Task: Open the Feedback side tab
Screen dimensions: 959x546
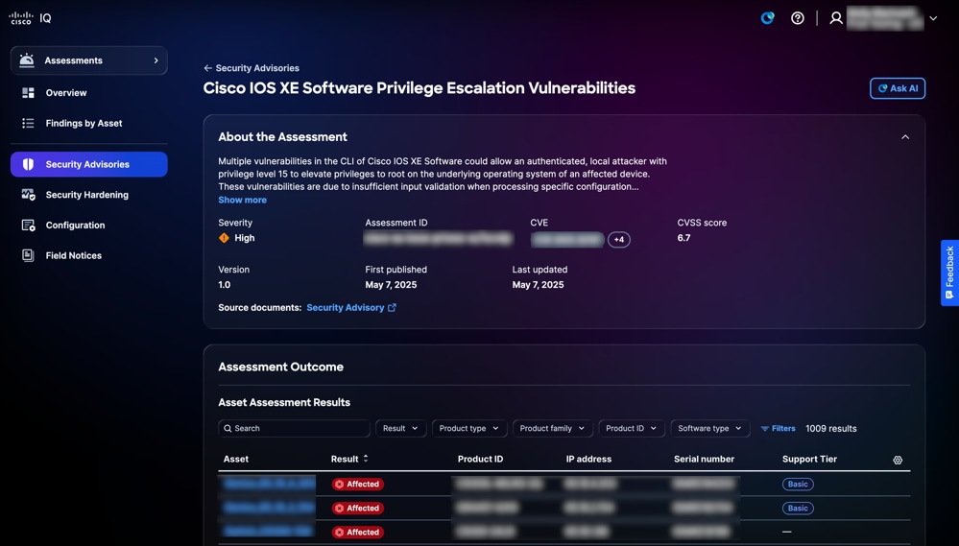Action: click(949, 273)
